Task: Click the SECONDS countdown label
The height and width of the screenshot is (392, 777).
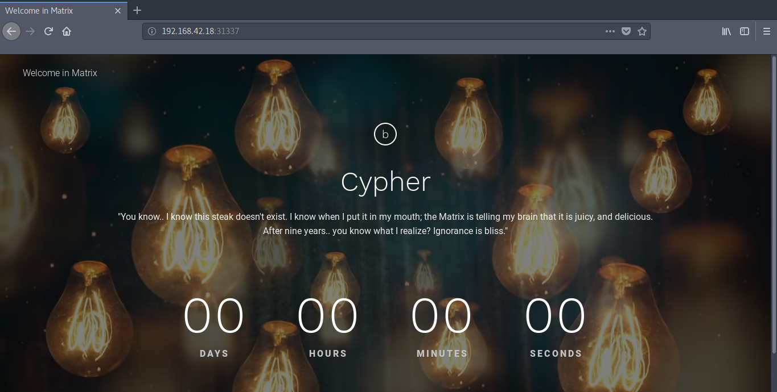Action: (556, 353)
